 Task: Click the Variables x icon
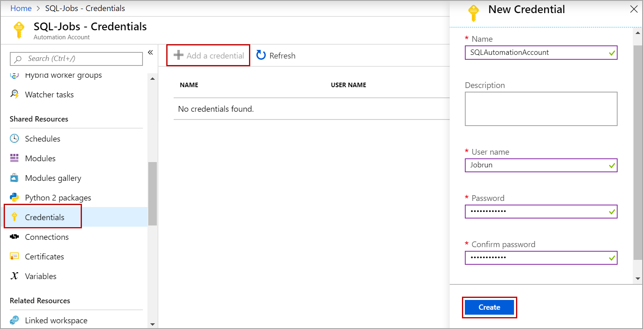(14, 276)
